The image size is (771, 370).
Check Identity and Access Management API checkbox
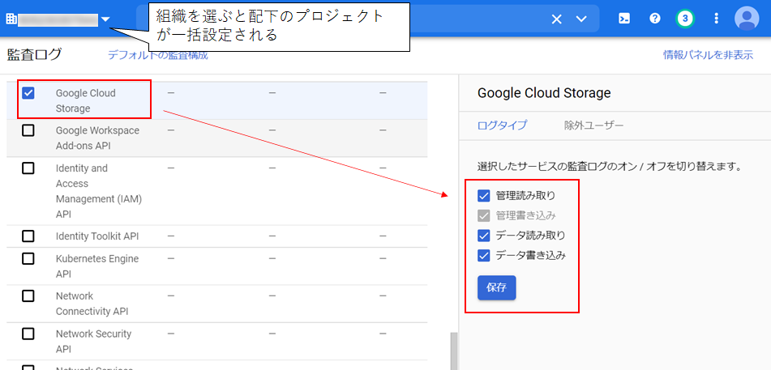pyautogui.click(x=28, y=168)
